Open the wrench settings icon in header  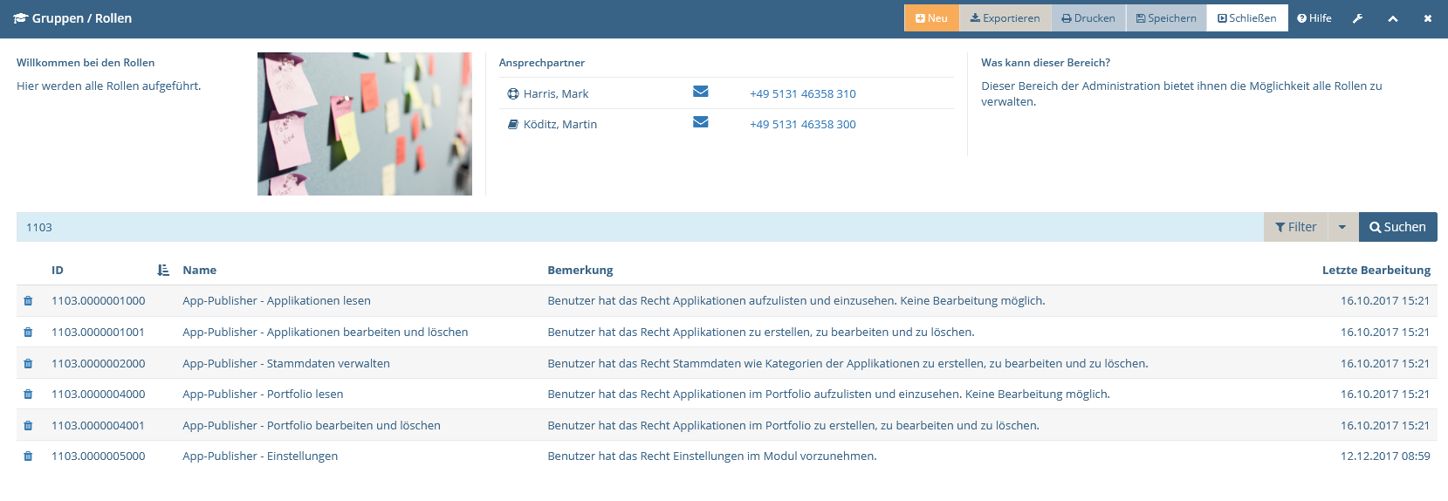pos(1358,18)
